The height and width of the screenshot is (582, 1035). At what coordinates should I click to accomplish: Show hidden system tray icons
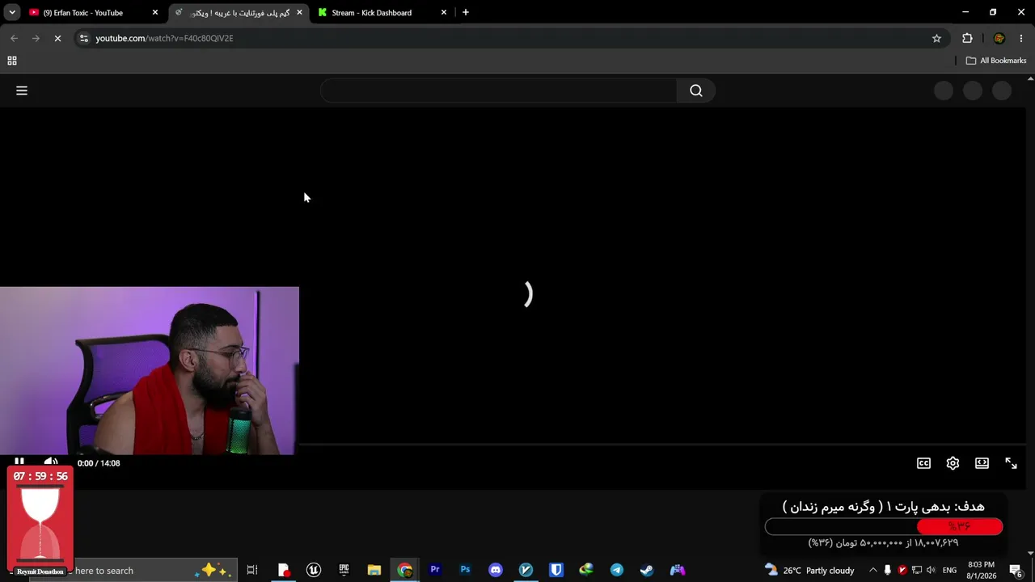(x=872, y=571)
